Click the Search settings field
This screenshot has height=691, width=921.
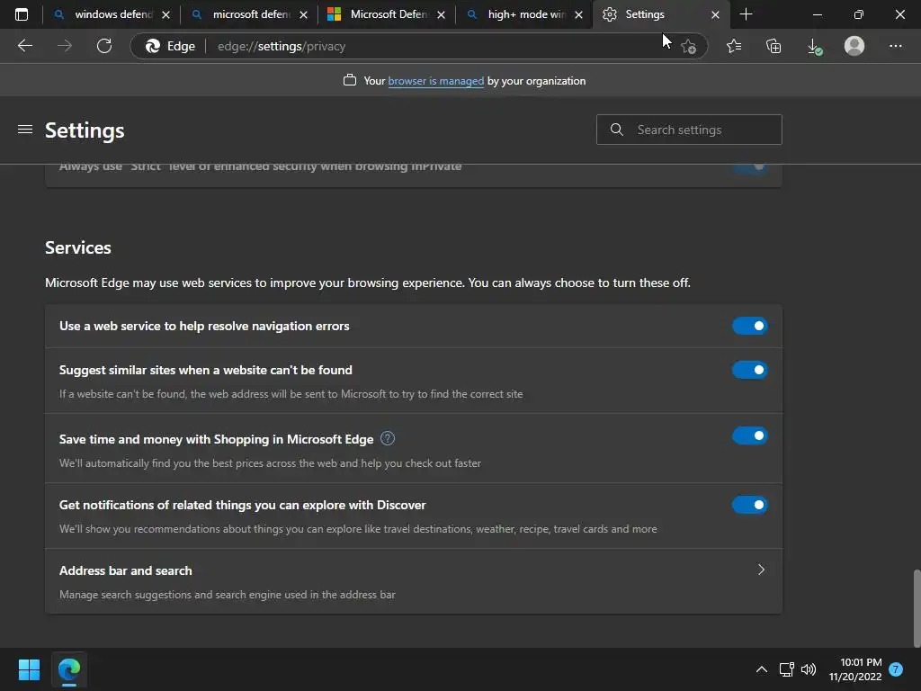coord(689,130)
